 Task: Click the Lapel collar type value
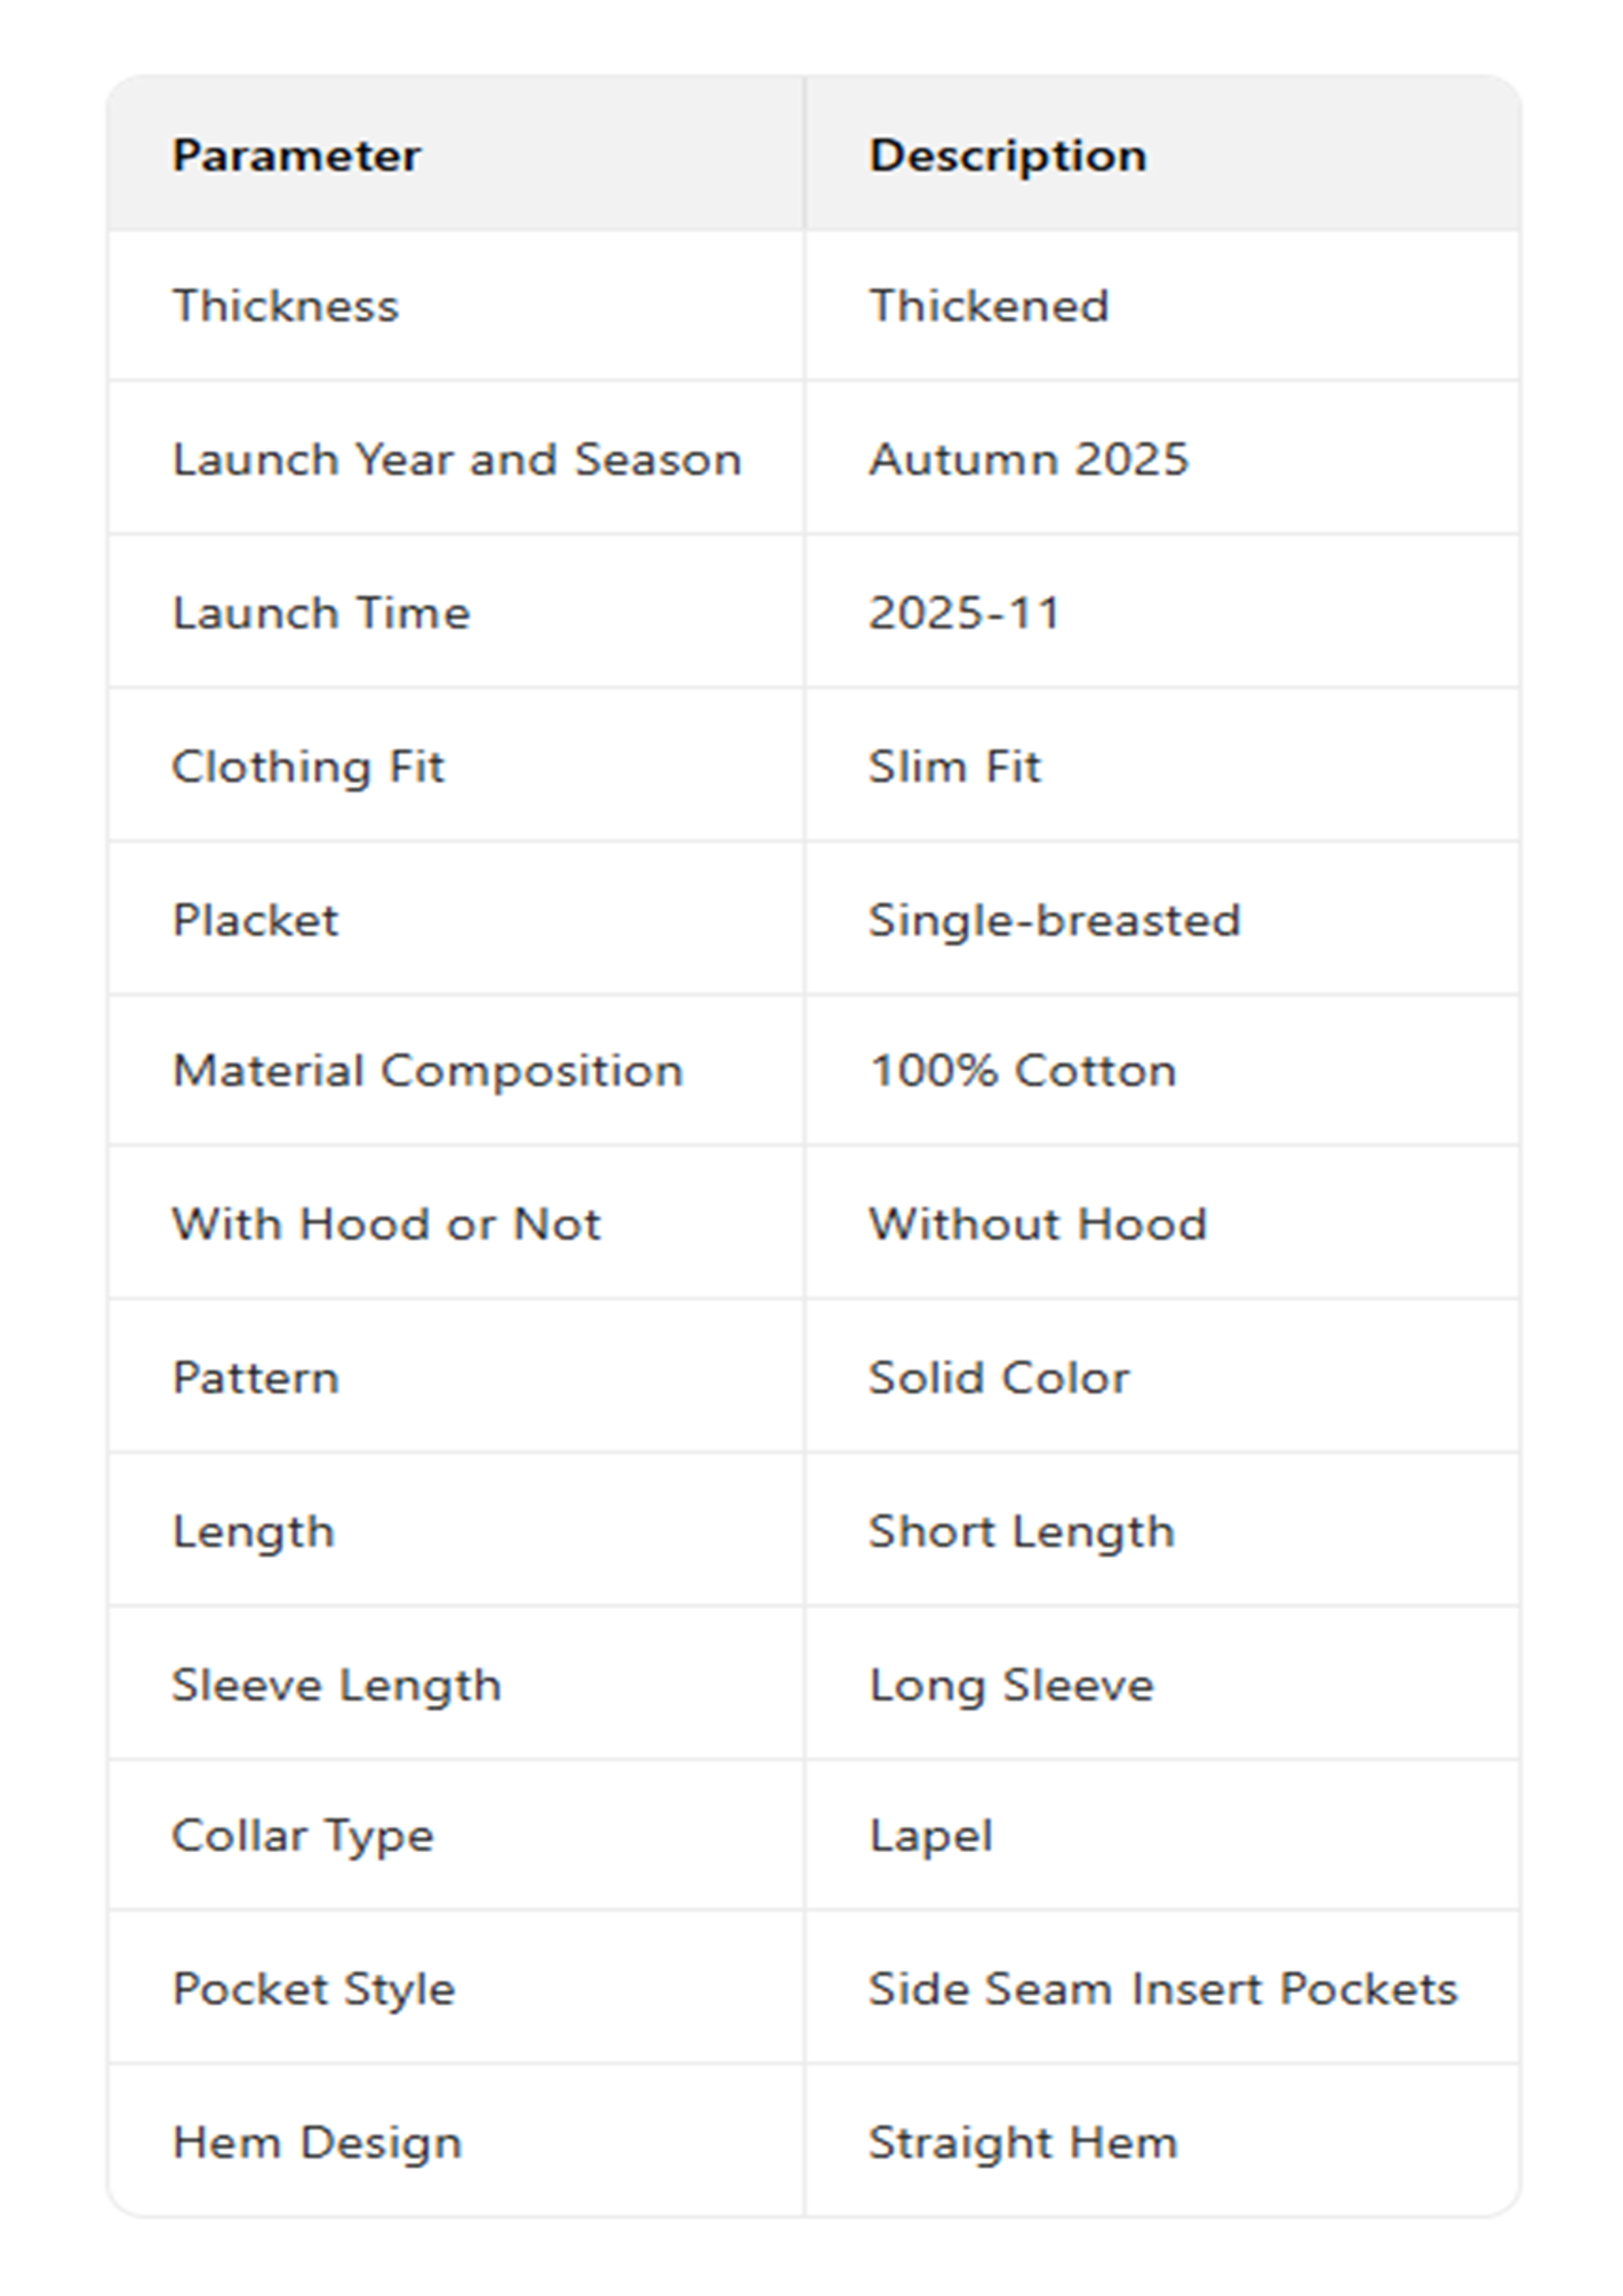click(930, 1836)
